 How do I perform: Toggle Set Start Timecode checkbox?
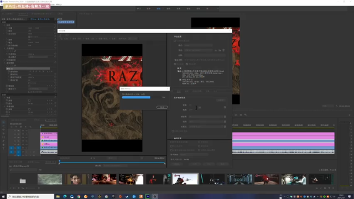coord(171,150)
